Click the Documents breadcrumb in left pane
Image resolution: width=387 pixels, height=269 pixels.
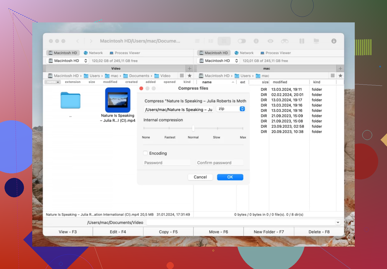[x=136, y=76]
